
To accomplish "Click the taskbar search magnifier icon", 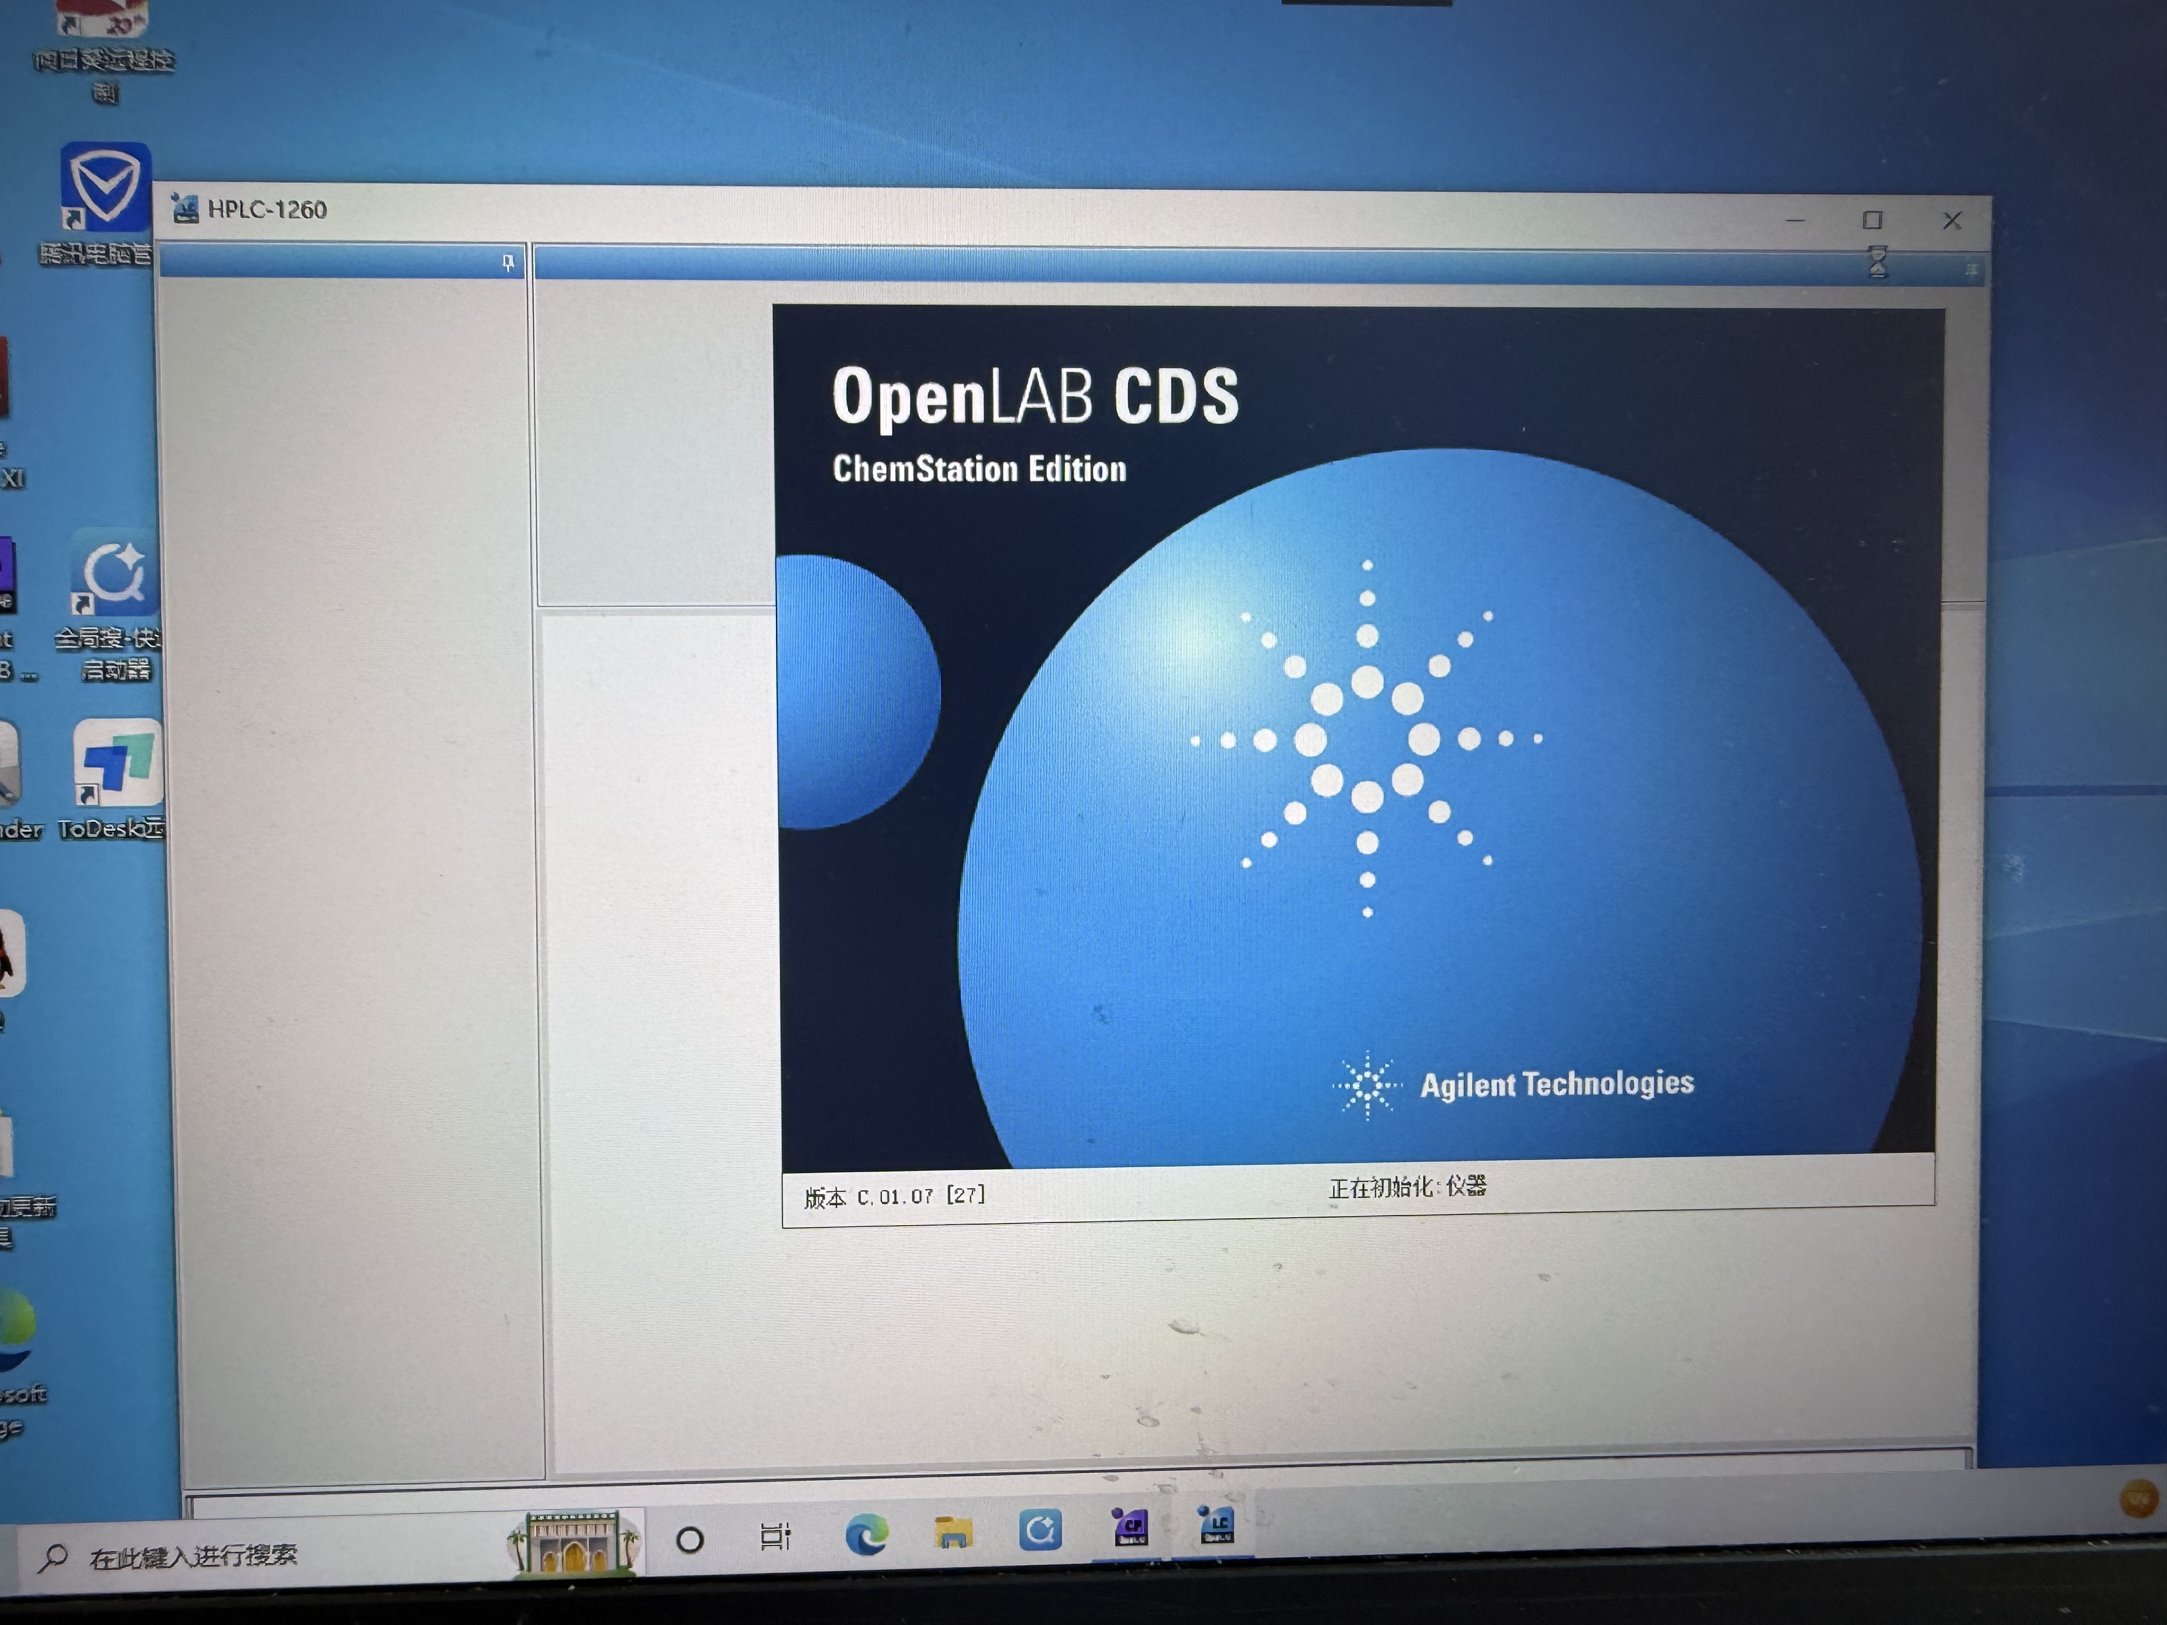I will tap(53, 1557).
